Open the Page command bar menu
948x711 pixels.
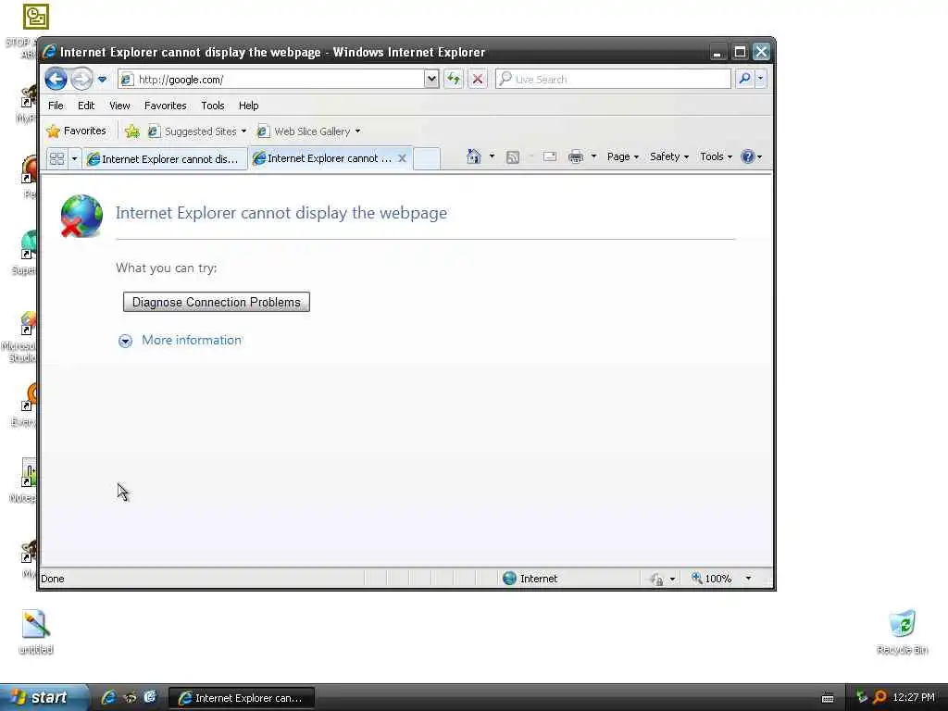pyautogui.click(x=623, y=156)
